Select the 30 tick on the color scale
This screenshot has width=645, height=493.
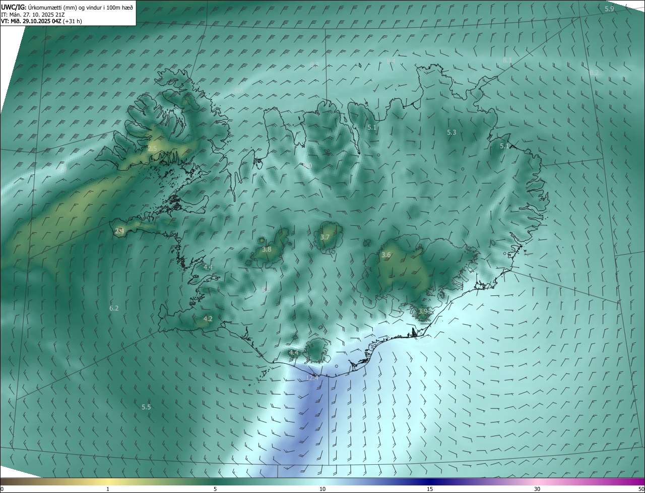[x=537, y=489]
